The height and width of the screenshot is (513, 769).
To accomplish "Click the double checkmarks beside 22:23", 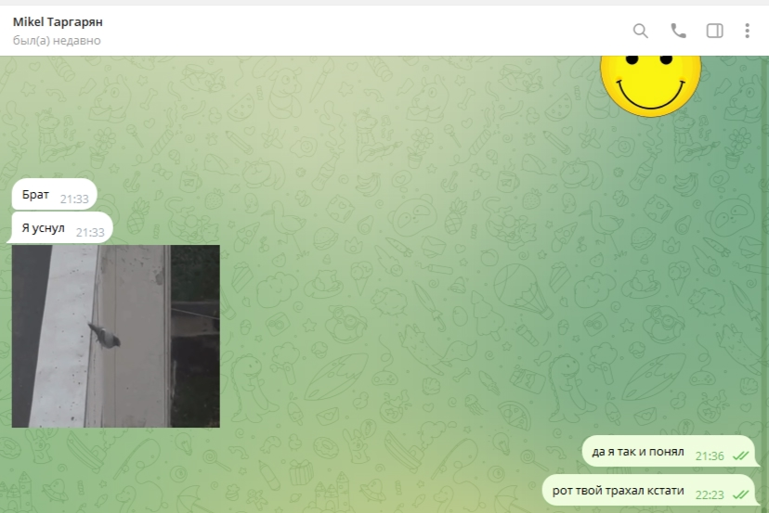I will pyautogui.click(x=740, y=494).
